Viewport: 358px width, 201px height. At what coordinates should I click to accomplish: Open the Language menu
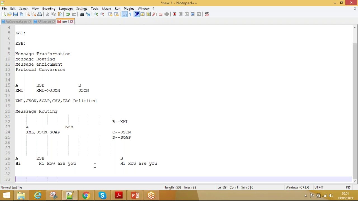click(66, 9)
